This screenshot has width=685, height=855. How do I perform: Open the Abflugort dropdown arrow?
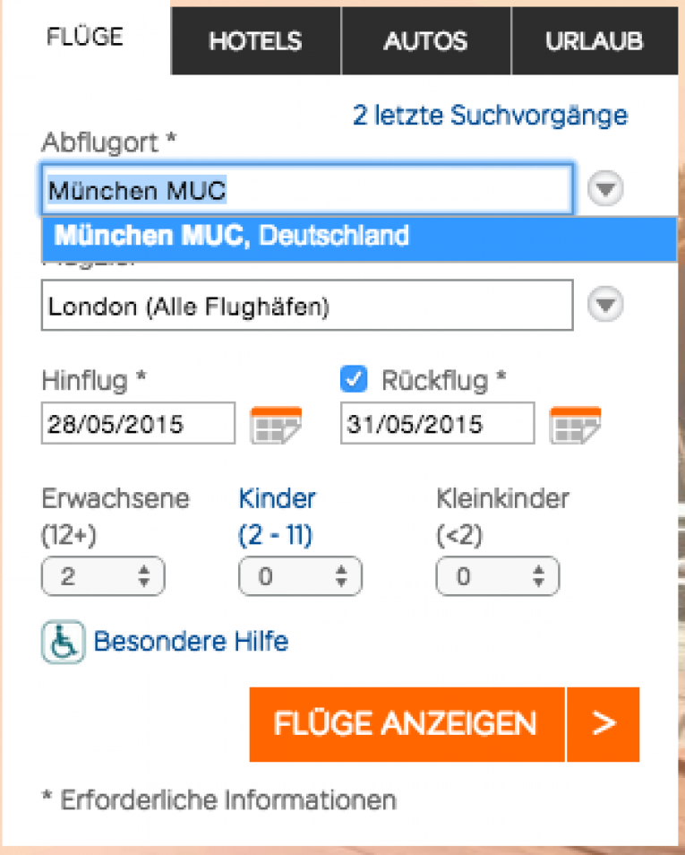click(604, 188)
